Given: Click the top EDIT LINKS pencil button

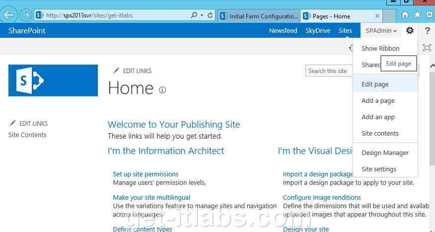Looking at the screenshot, I should pos(132,71).
